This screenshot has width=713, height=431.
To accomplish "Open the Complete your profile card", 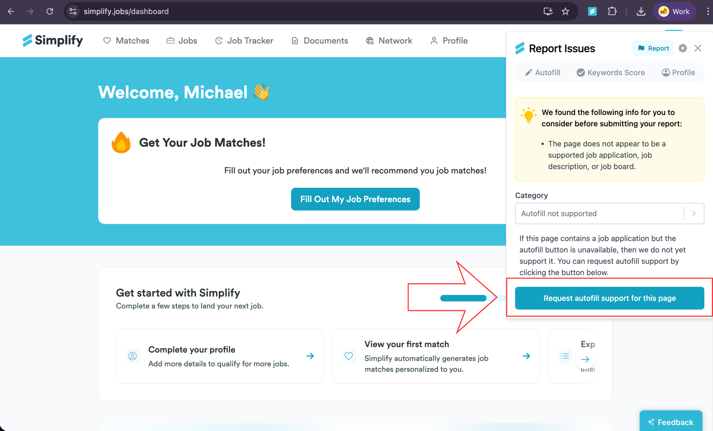I will (x=220, y=356).
